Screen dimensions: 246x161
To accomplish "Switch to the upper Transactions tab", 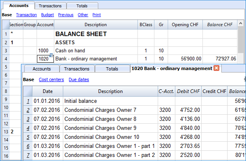I will pos(50,6).
